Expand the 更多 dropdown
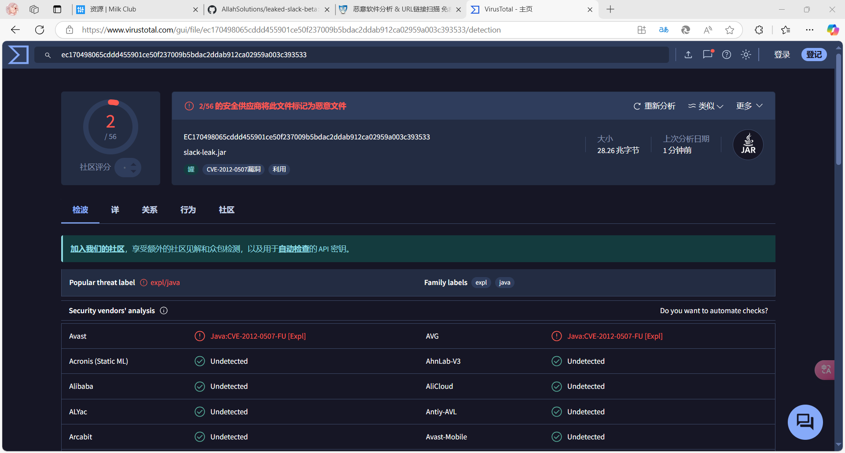The image size is (845, 453). tap(749, 106)
